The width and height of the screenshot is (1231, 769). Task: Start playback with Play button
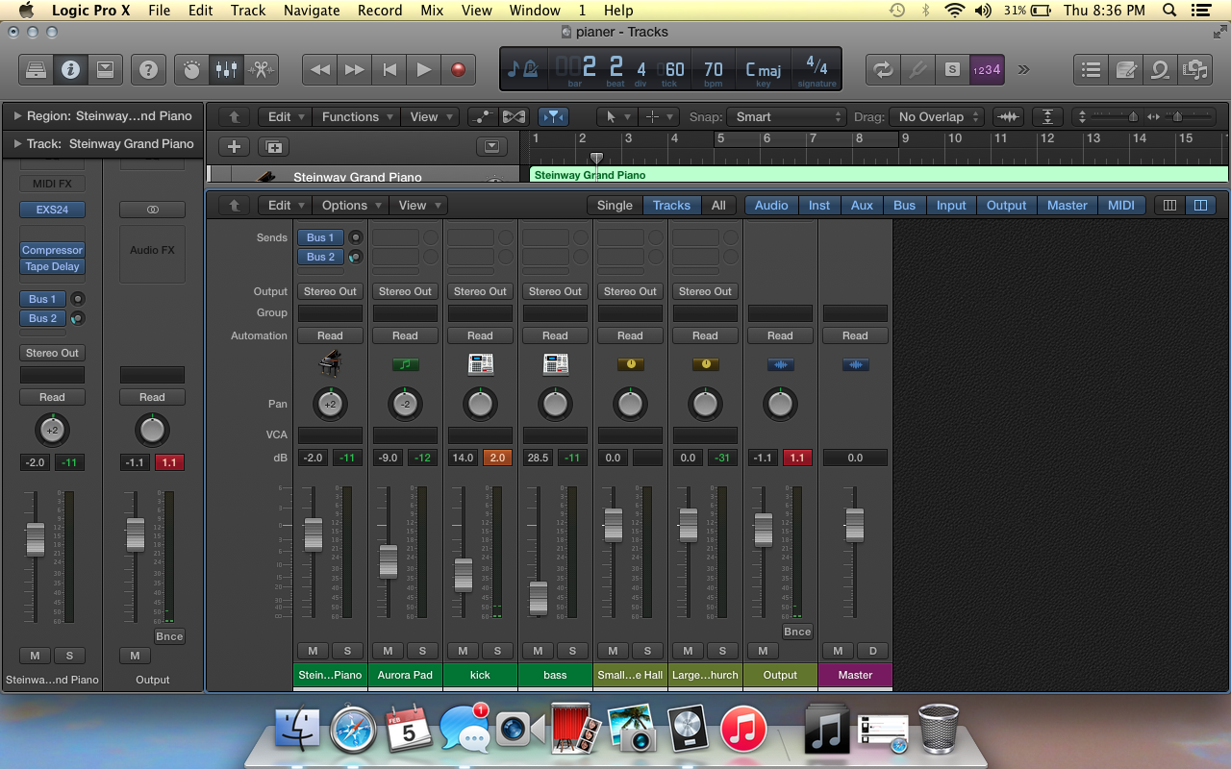tap(423, 69)
